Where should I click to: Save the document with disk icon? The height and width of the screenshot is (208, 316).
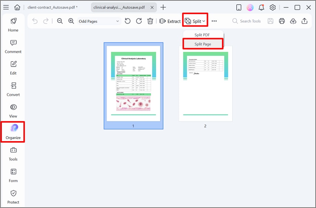coord(270,21)
